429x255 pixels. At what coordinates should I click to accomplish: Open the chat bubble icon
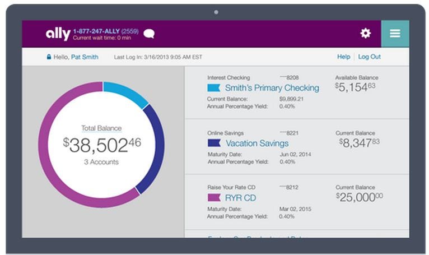[x=149, y=34]
